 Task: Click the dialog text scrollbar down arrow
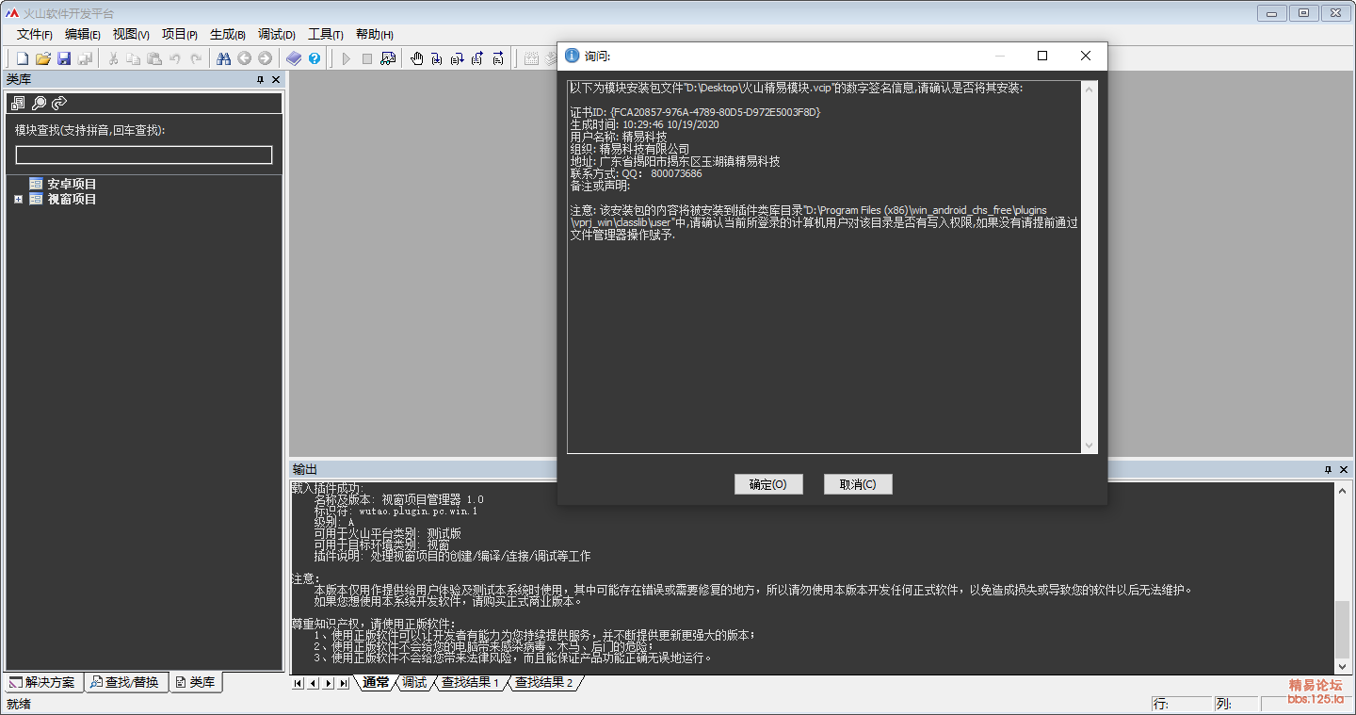(x=1090, y=446)
